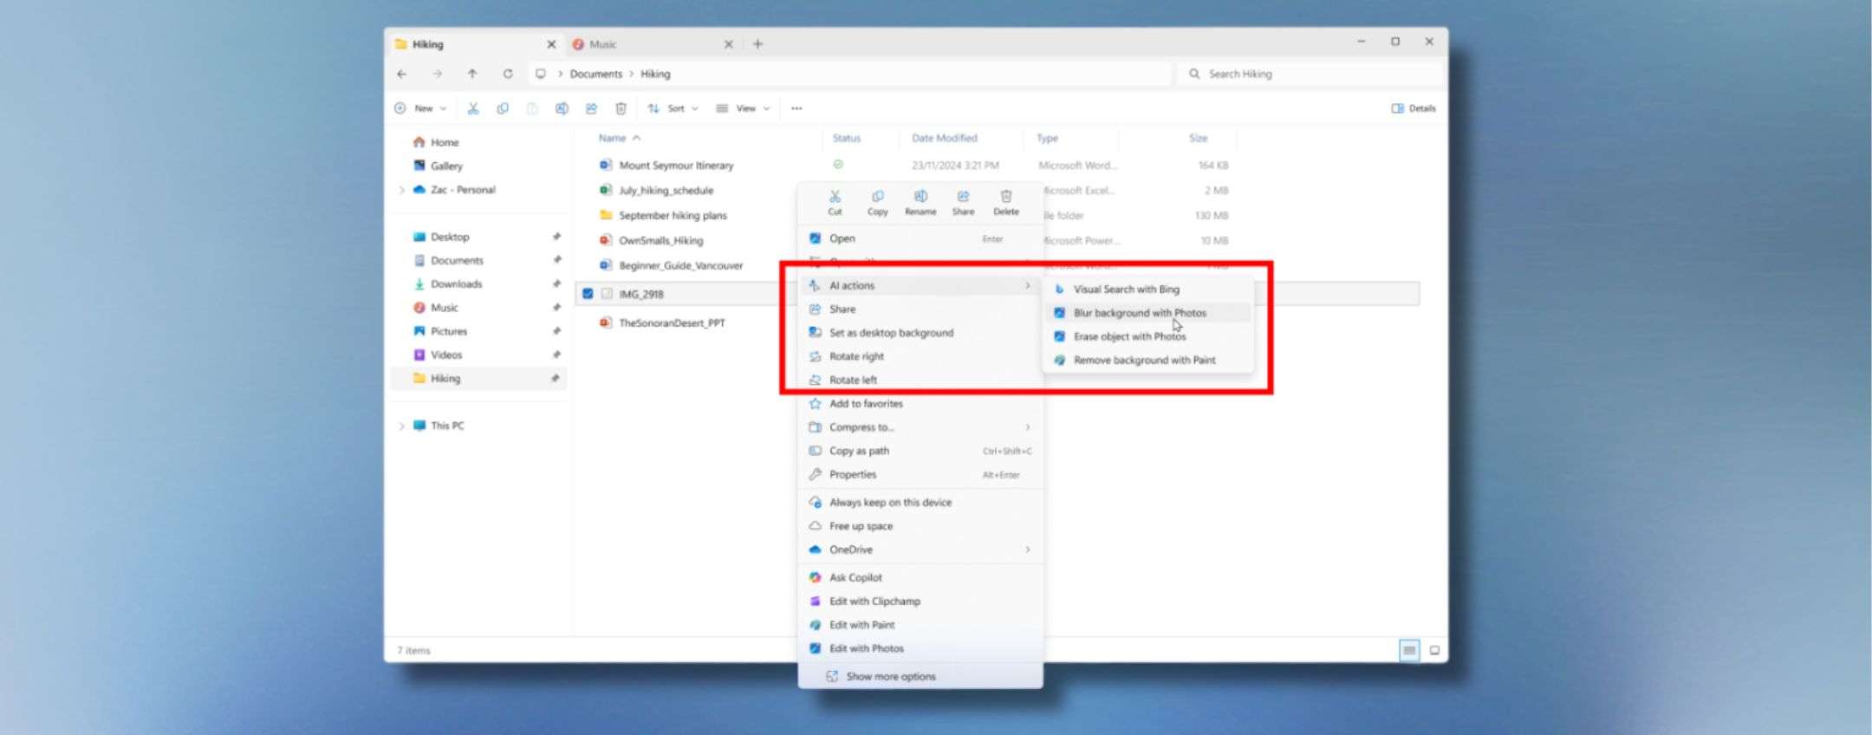Viewport: 1872px width, 735px height.
Task: Go up one folder level
Action: pyautogui.click(x=472, y=75)
